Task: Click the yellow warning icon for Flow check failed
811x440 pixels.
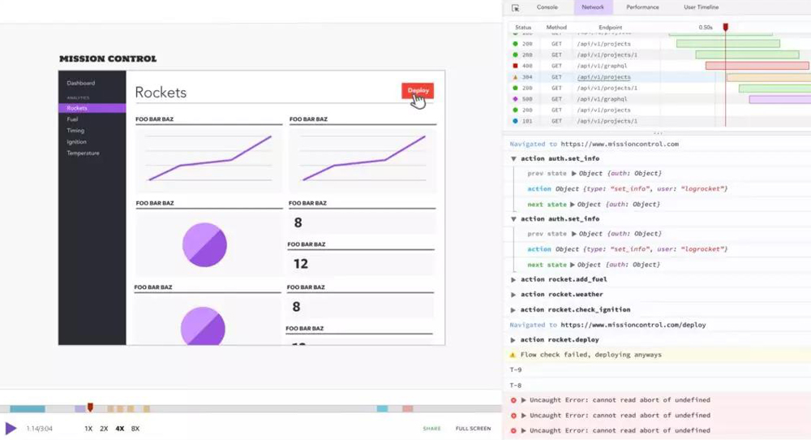Action: pyautogui.click(x=513, y=355)
